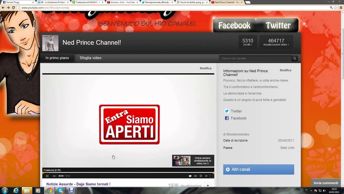
Task: Click the 'di Bloodymoonsky' text
Action: [236, 134]
